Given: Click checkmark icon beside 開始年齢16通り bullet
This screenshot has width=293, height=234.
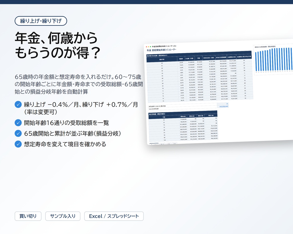Looking at the screenshot, I should 18,123.
